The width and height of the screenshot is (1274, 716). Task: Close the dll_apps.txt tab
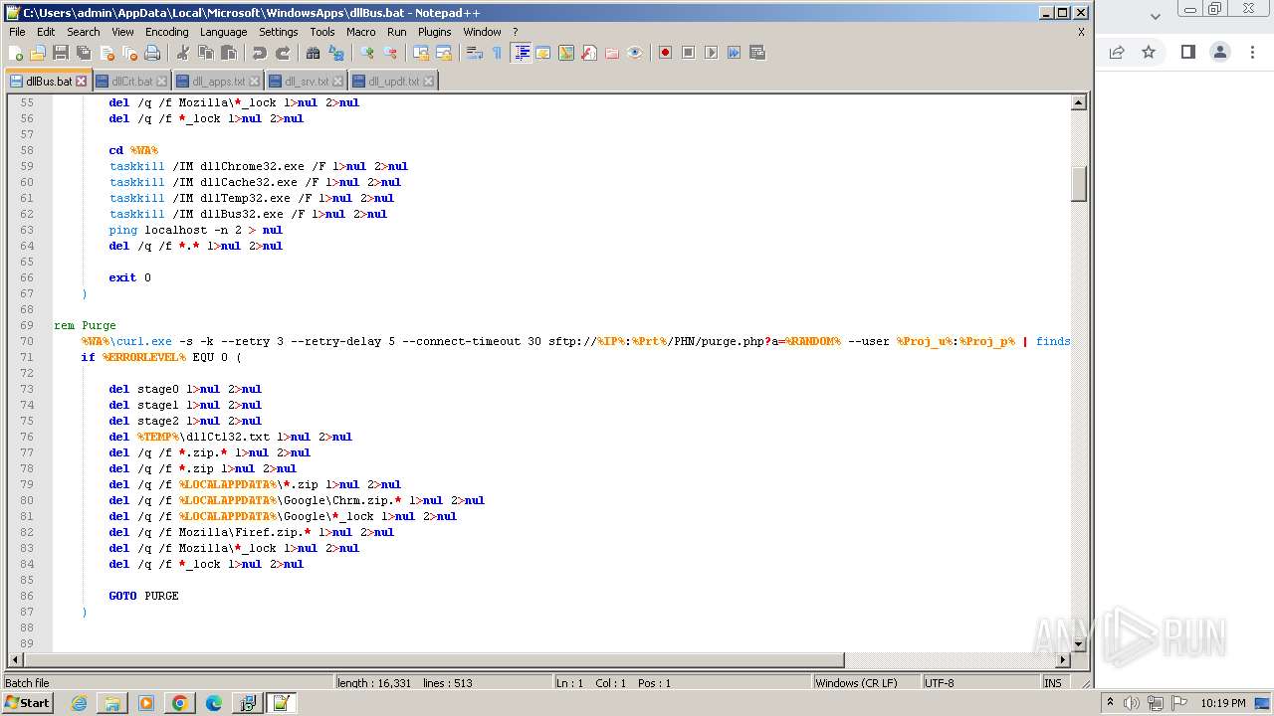click(254, 82)
